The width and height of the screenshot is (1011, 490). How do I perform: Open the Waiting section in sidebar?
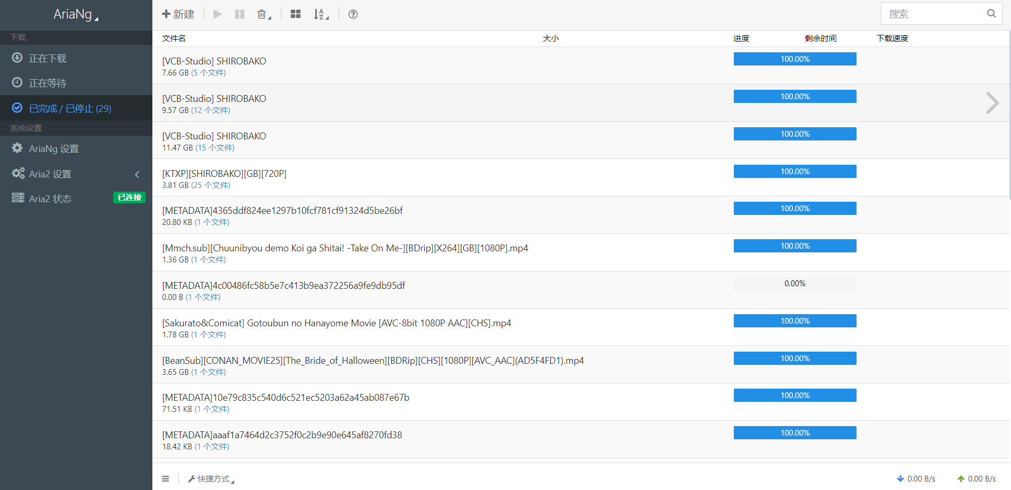pyautogui.click(x=48, y=83)
